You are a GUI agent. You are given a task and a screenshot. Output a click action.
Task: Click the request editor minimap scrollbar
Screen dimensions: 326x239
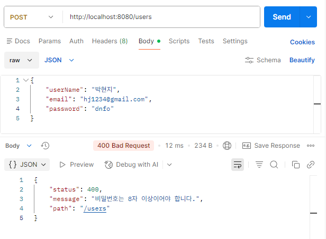point(317,104)
